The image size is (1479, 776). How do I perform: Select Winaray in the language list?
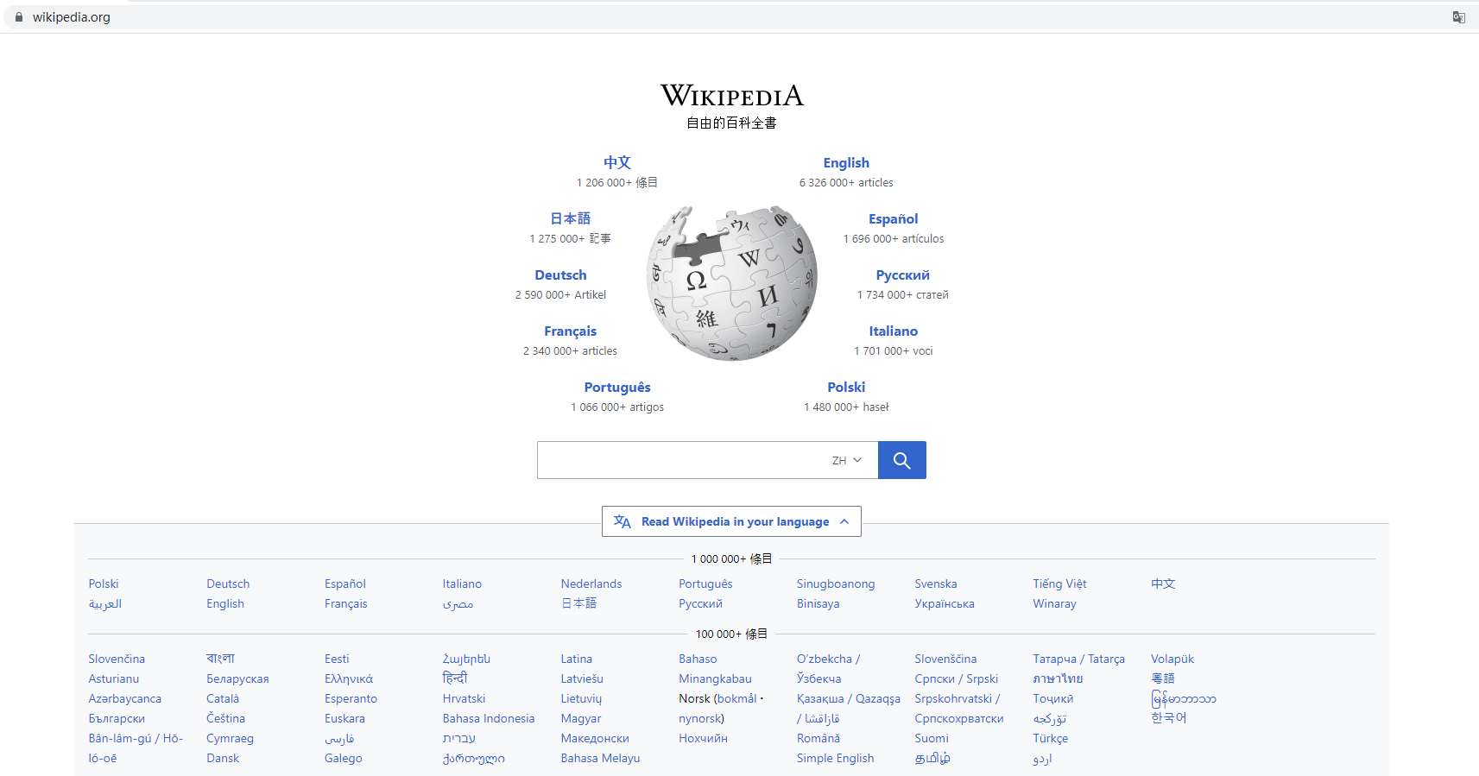tap(1054, 604)
